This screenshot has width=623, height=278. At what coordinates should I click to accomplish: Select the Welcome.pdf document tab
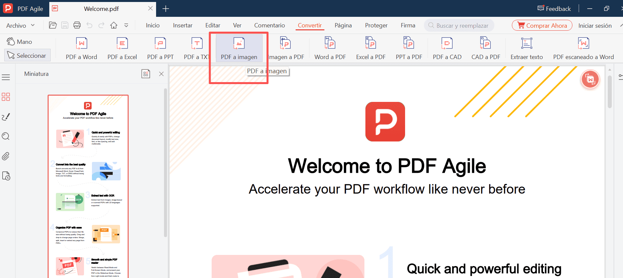(103, 9)
